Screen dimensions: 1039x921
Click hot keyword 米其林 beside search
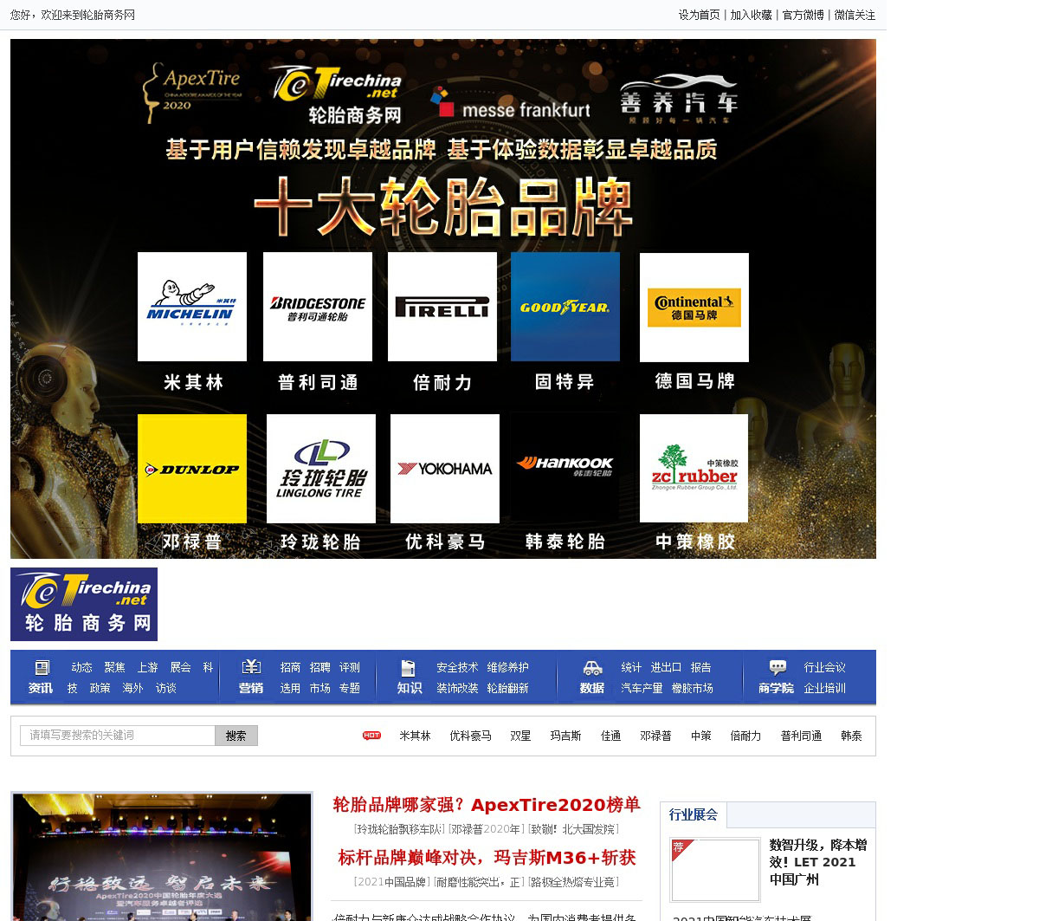415,736
